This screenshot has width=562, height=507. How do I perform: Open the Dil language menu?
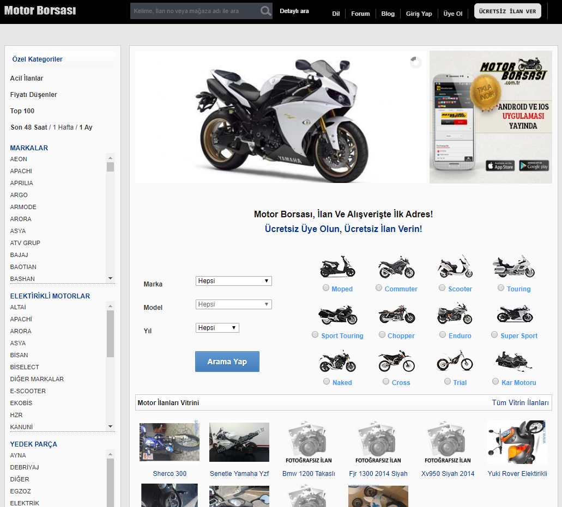336,14
